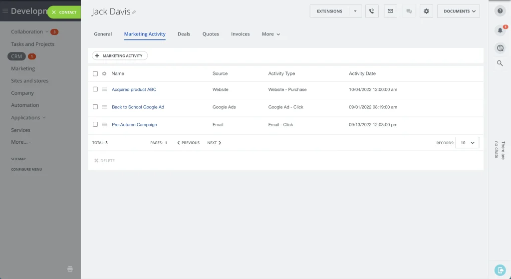Open the chat messenger icon in right sidebar
511x279 pixels.
pos(500,48)
